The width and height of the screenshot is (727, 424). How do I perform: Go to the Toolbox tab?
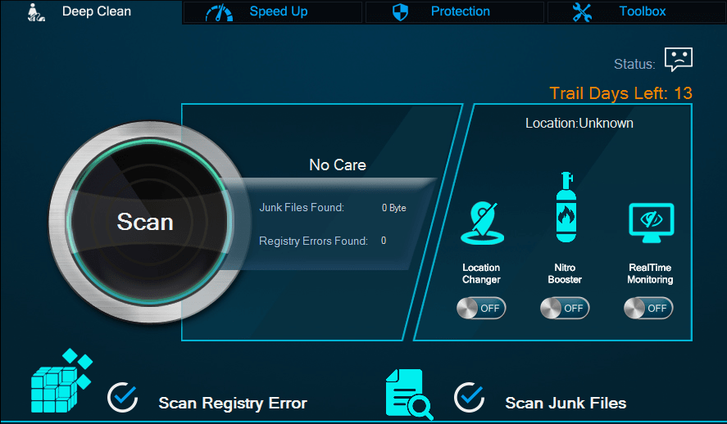coord(637,11)
